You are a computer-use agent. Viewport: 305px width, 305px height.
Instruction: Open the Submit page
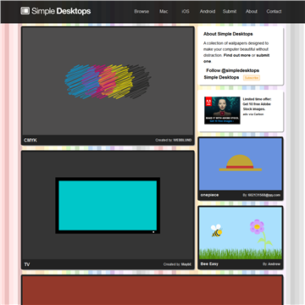(x=230, y=12)
